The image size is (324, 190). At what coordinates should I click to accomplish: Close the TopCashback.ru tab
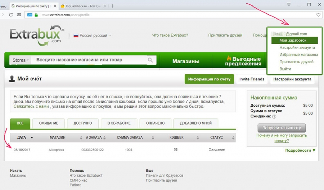[x=104, y=6]
